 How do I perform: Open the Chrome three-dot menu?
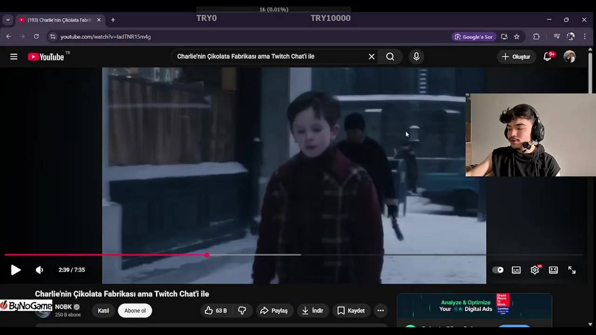(x=585, y=37)
